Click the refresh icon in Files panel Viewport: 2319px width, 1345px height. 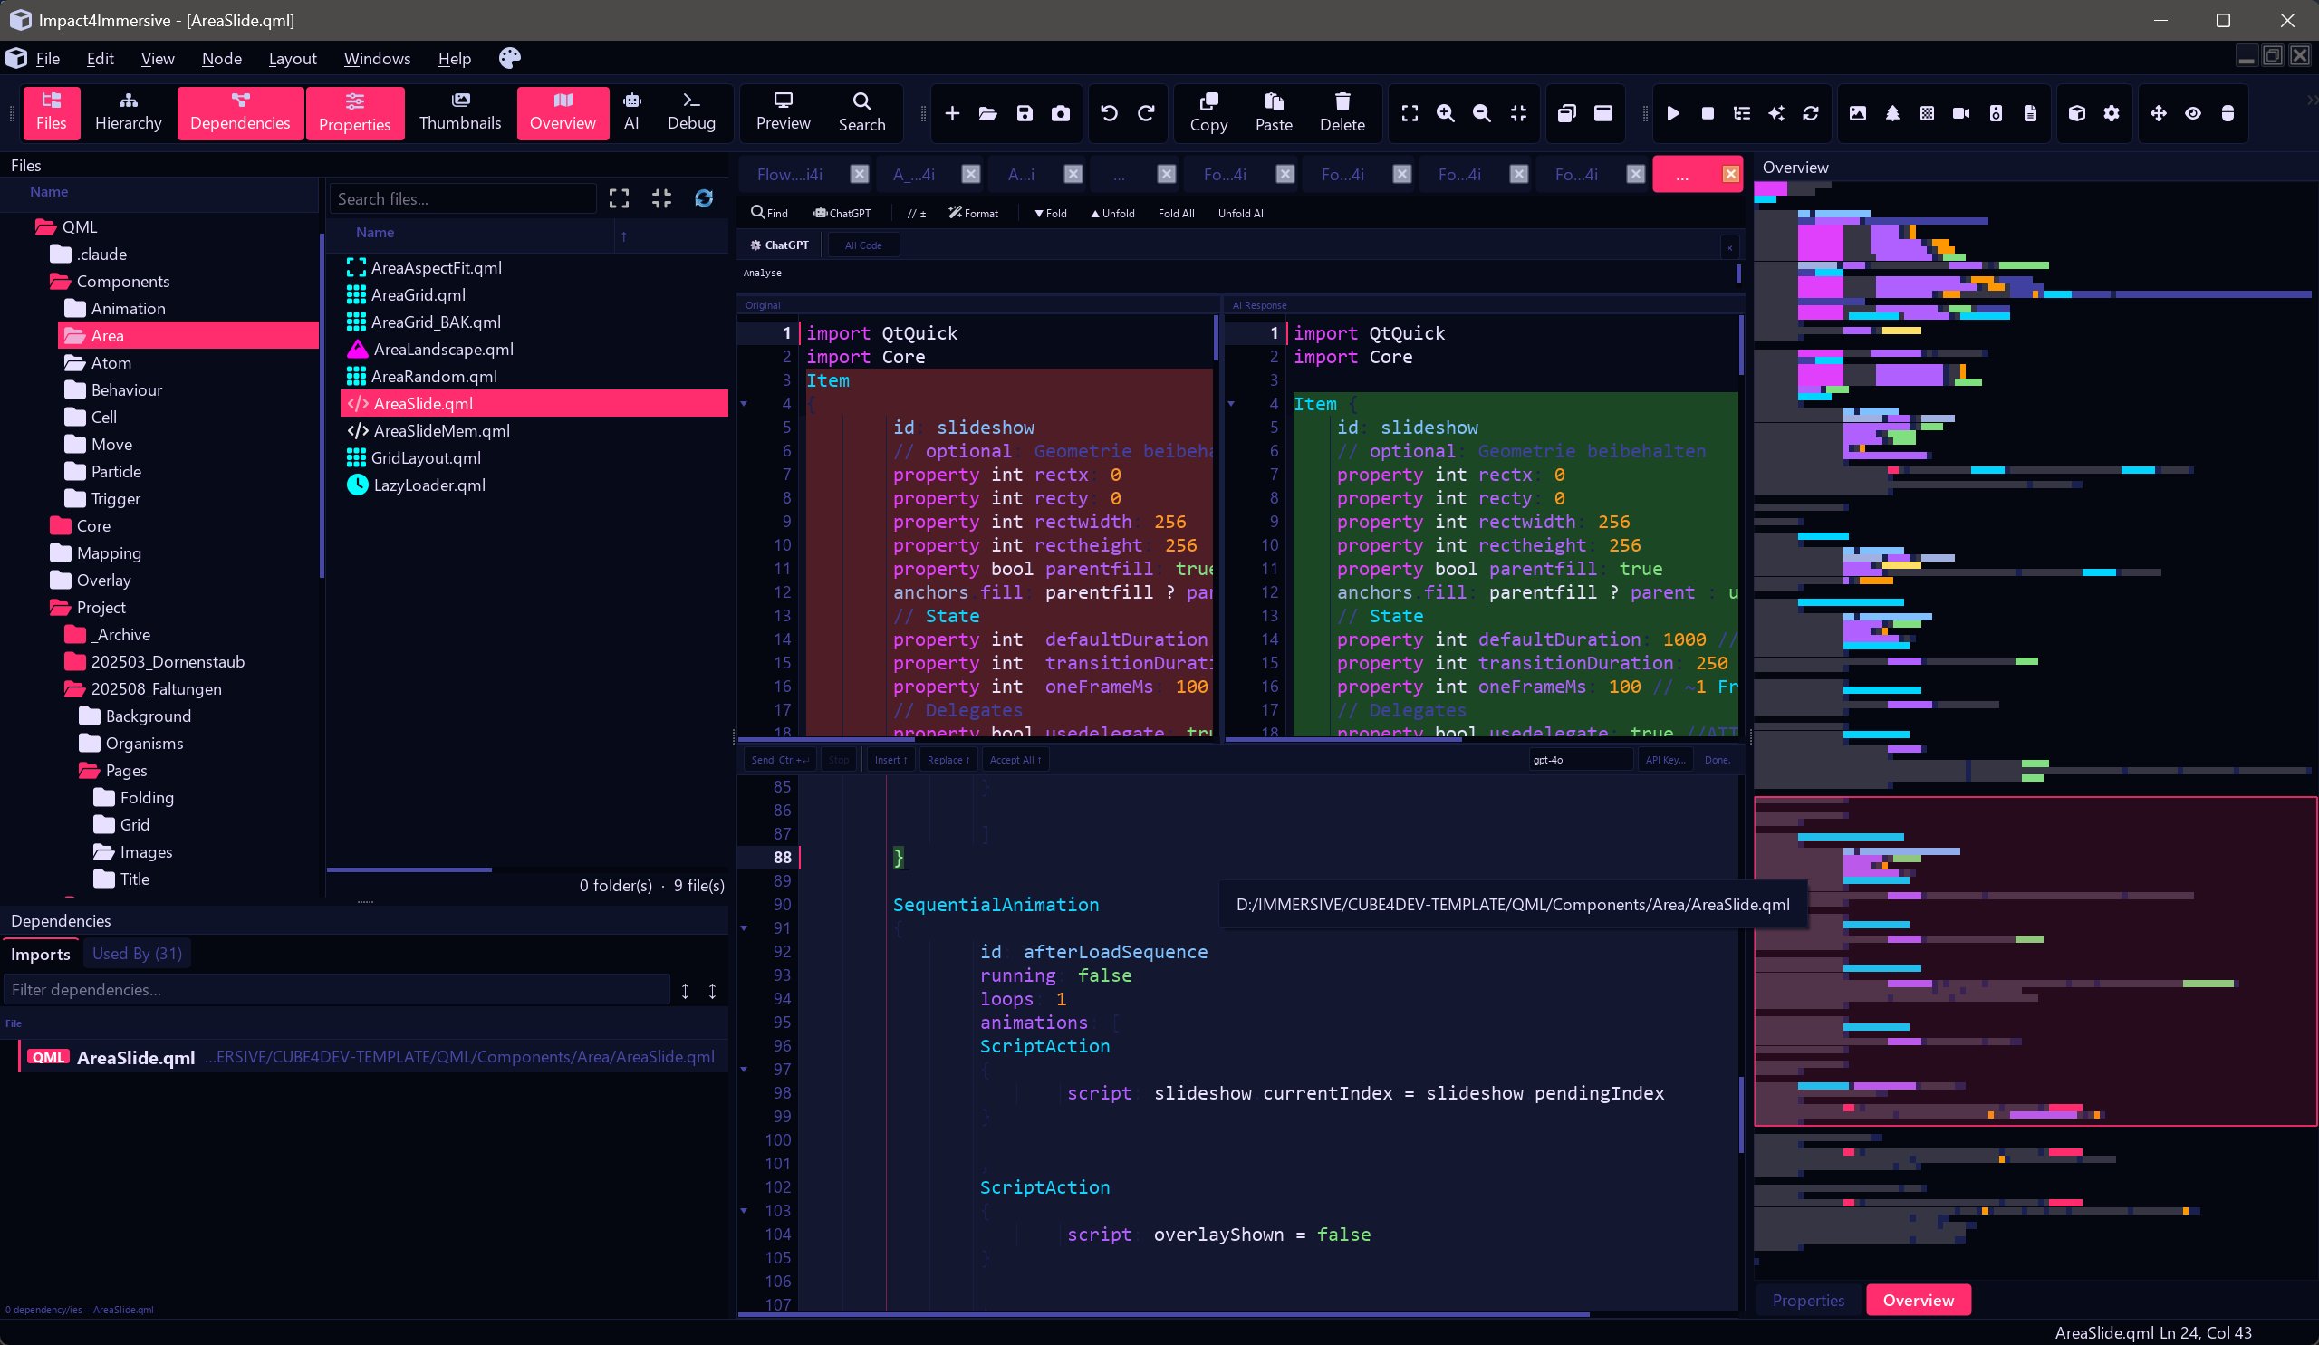(704, 198)
